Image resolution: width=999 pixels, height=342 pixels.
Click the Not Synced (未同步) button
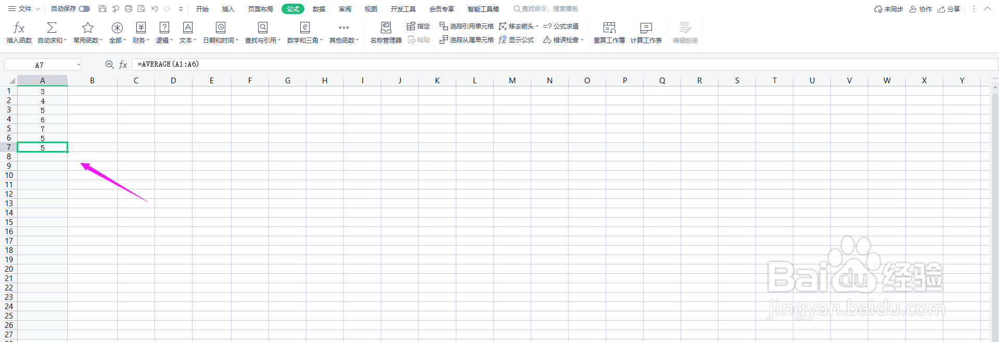click(x=889, y=9)
